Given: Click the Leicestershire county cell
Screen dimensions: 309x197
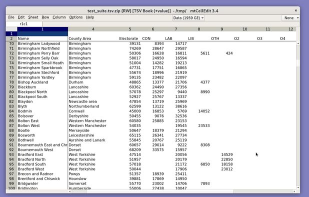Looking at the screenshot, I should point(93,135).
